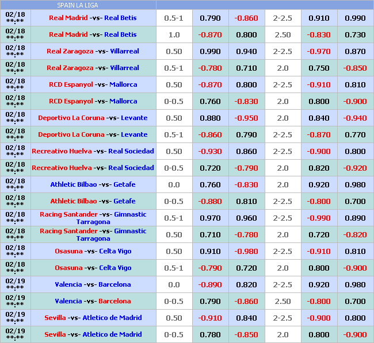This screenshot has height=343, width=374.
Task: Click 0.990 odds in Real Zaragoza 0.50 row
Action: pyautogui.click(x=210, y=51)
